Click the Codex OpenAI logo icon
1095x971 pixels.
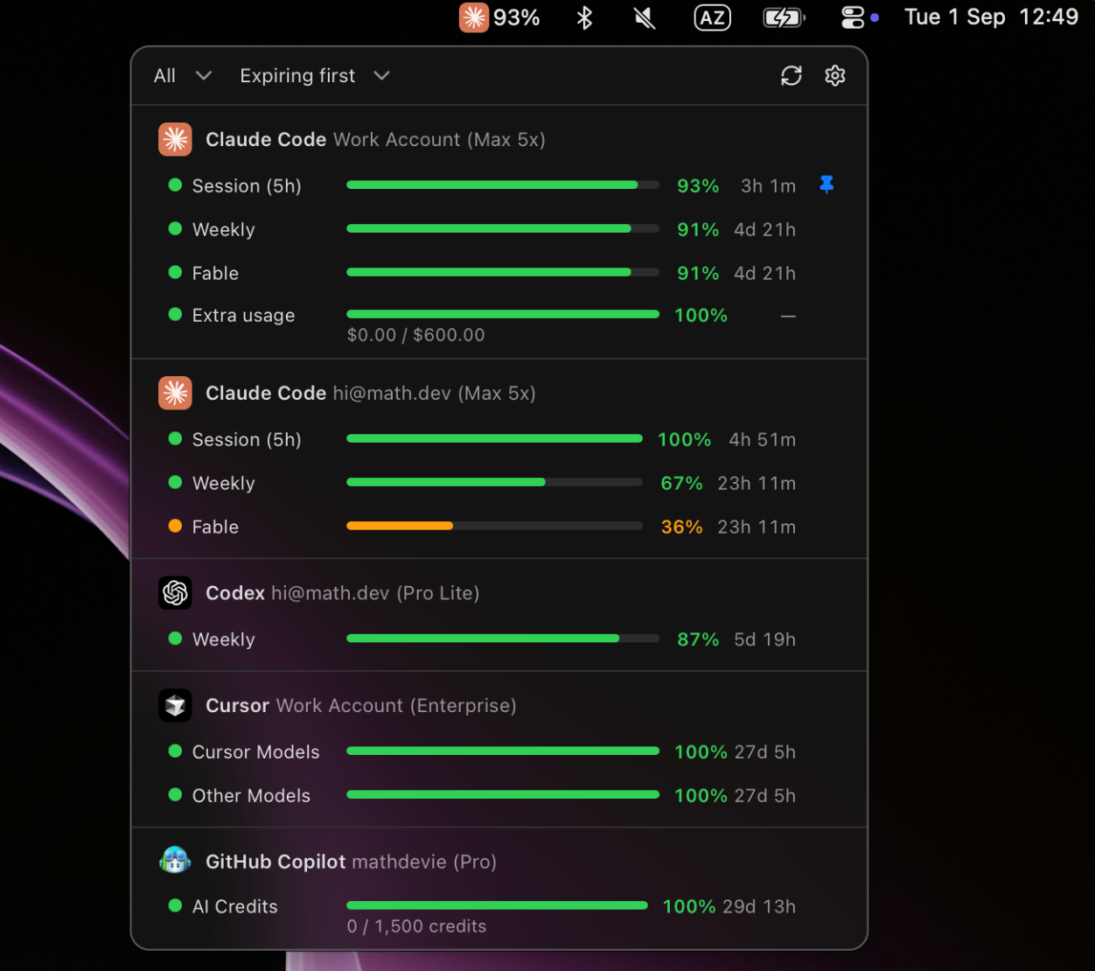click(175, 593)
